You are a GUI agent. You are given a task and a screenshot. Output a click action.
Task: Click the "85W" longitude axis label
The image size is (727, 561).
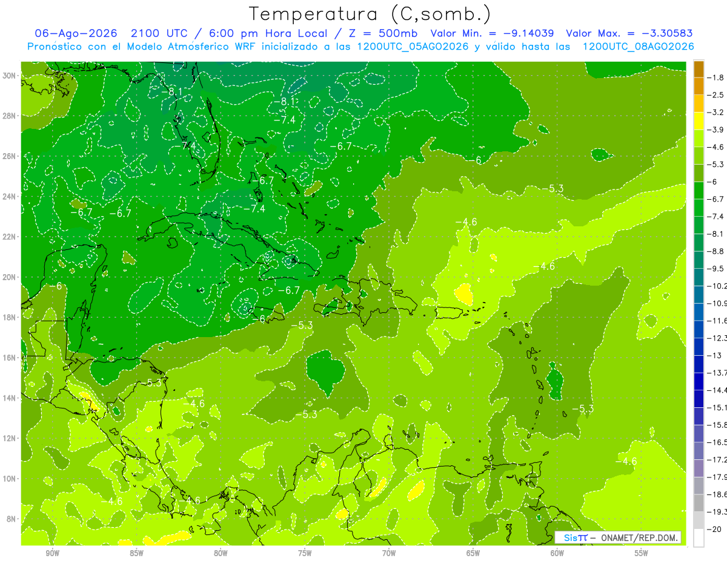coord(136,554)
